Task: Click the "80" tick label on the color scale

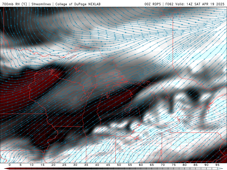Action: pyautogui.click(x=185, y=165)
